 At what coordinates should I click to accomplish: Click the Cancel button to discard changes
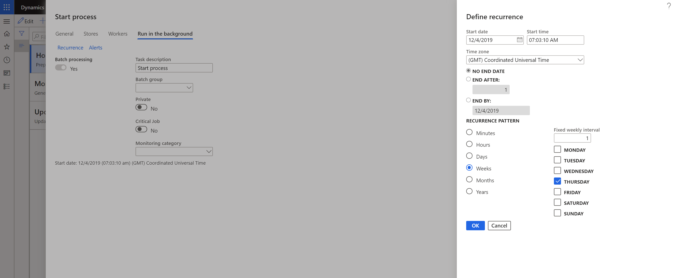point(499,225)
